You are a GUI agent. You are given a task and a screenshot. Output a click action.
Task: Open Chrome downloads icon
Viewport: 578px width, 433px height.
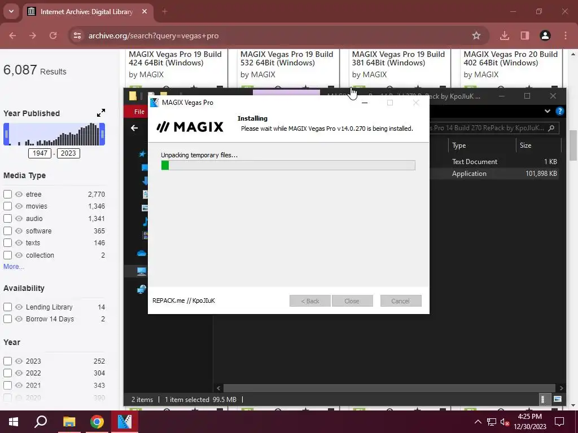coord(505,36)
